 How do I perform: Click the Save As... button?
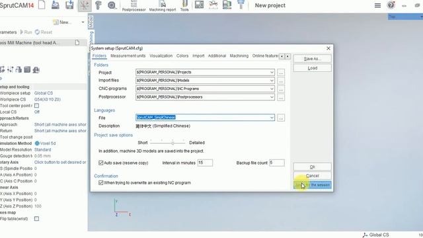click(313, 59)
